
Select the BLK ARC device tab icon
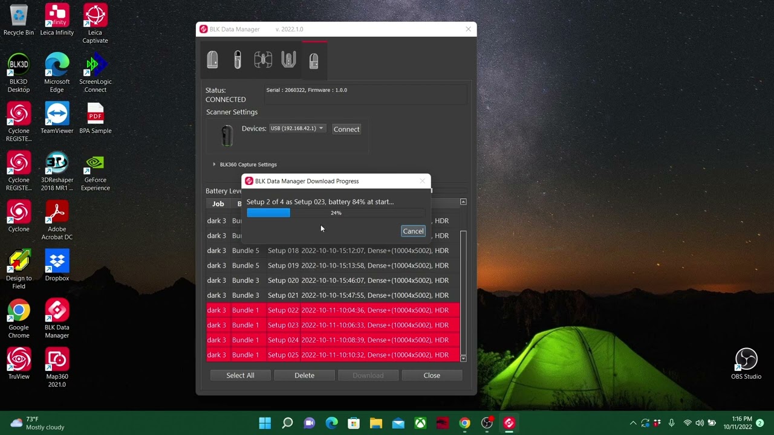288,60
